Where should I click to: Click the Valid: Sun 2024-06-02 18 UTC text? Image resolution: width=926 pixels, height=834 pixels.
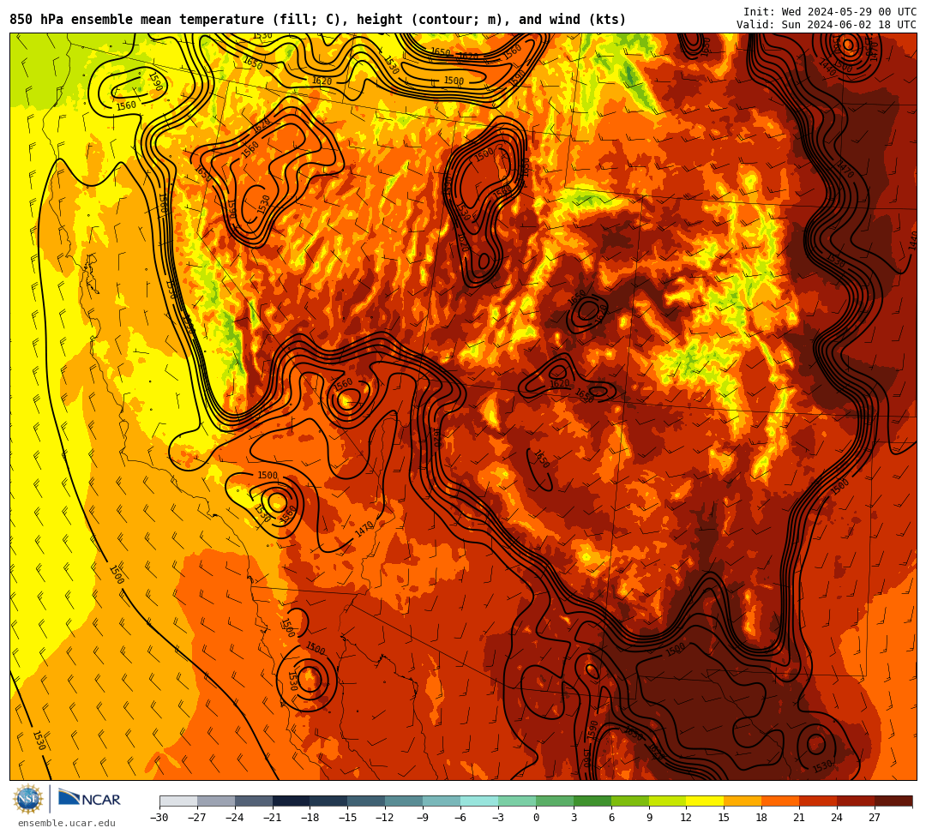pos(827,24)
